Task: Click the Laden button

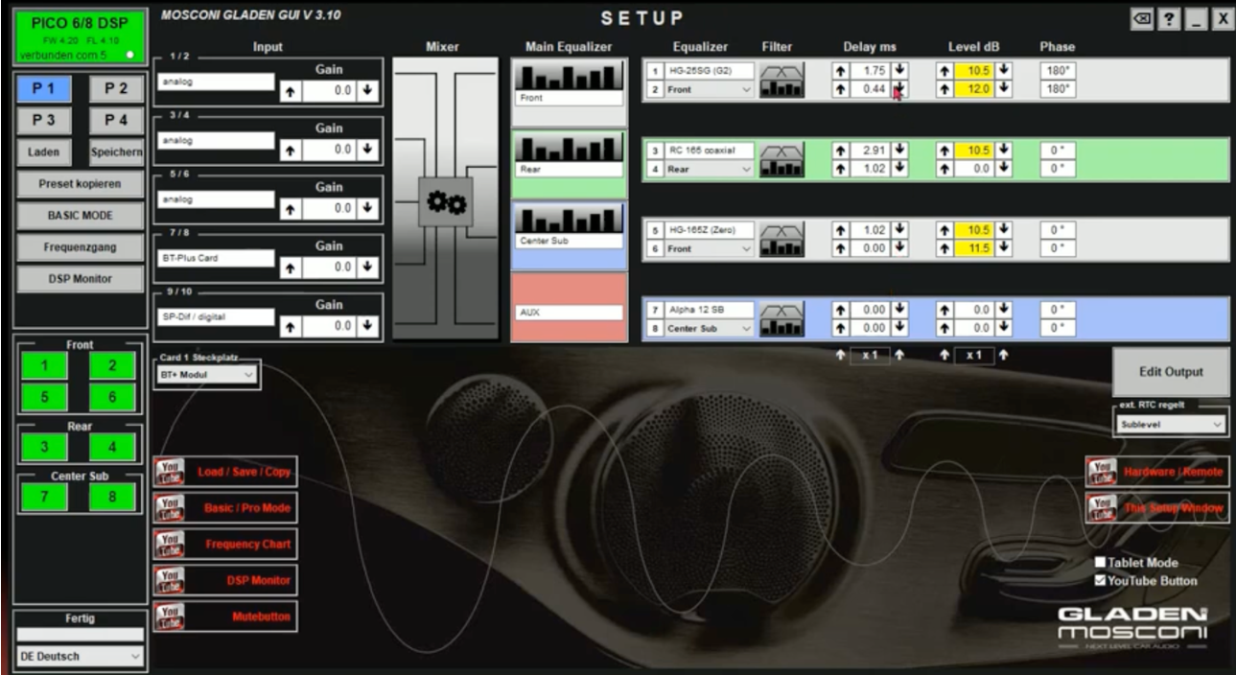Action: click(44, 151)
